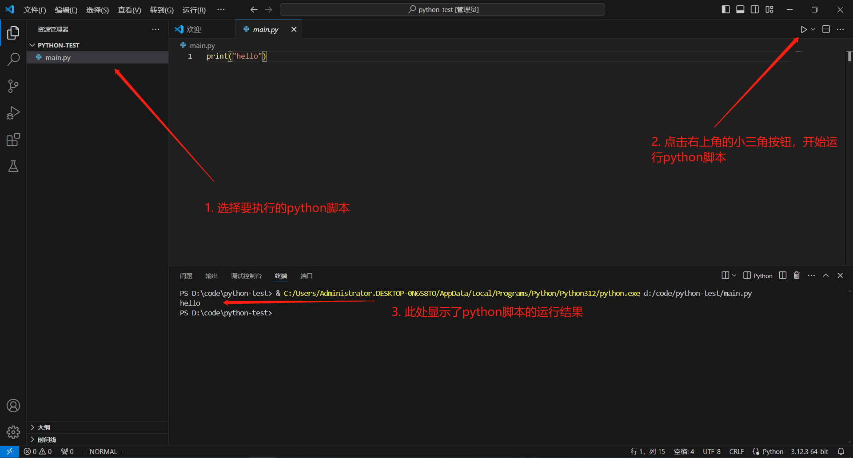Click the python-test command center search box
The height and width of the screenshot is (458, 853).
(x=442, y=9)
